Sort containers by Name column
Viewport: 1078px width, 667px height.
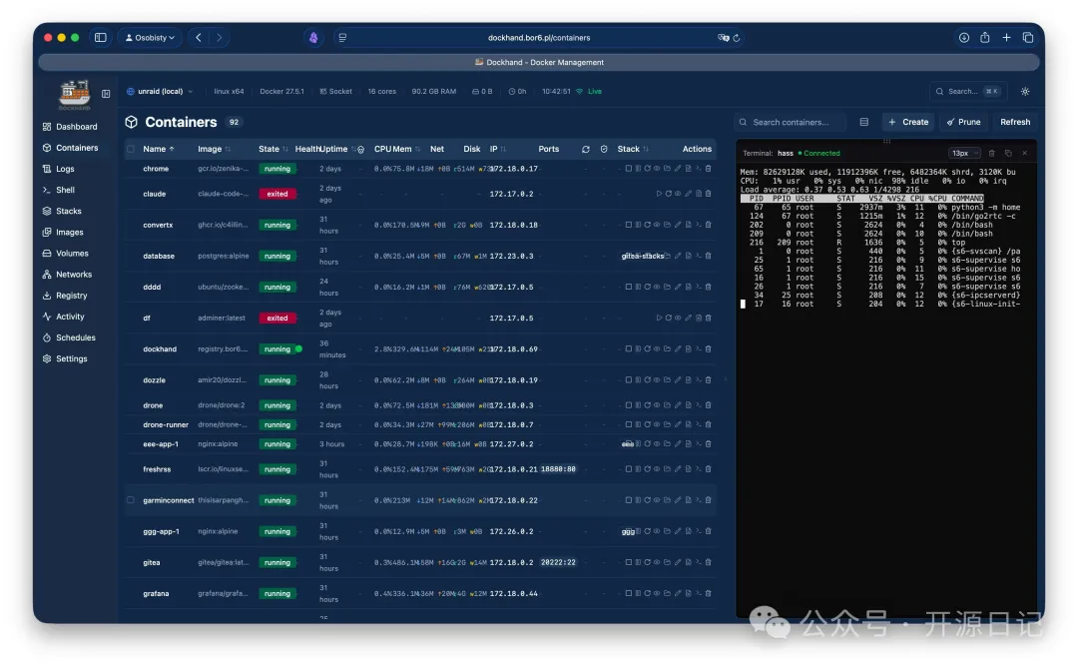158,149
